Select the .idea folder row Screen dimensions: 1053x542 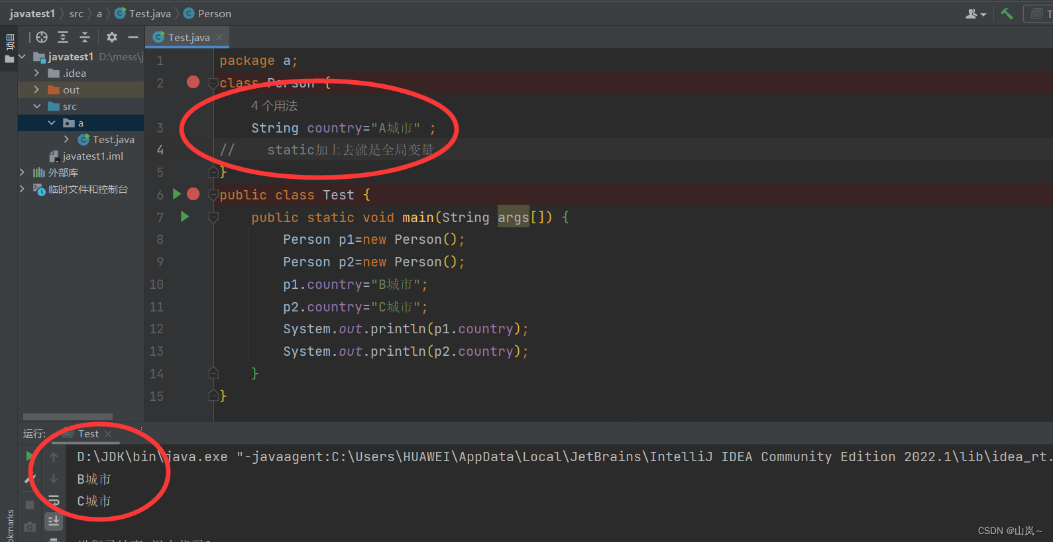click(81, 73)
